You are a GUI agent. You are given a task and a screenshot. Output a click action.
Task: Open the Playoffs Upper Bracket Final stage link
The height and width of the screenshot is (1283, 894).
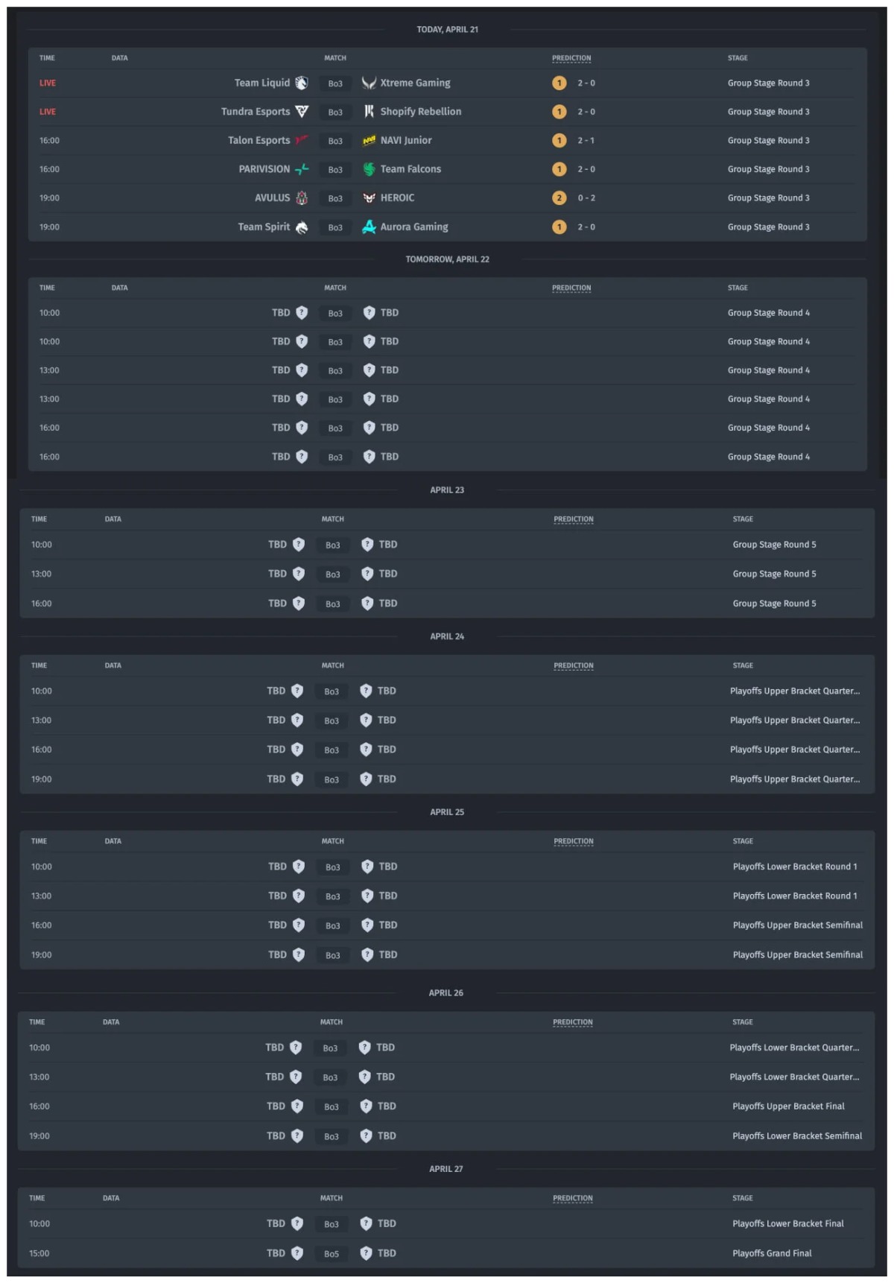[x=788, y=1106]
